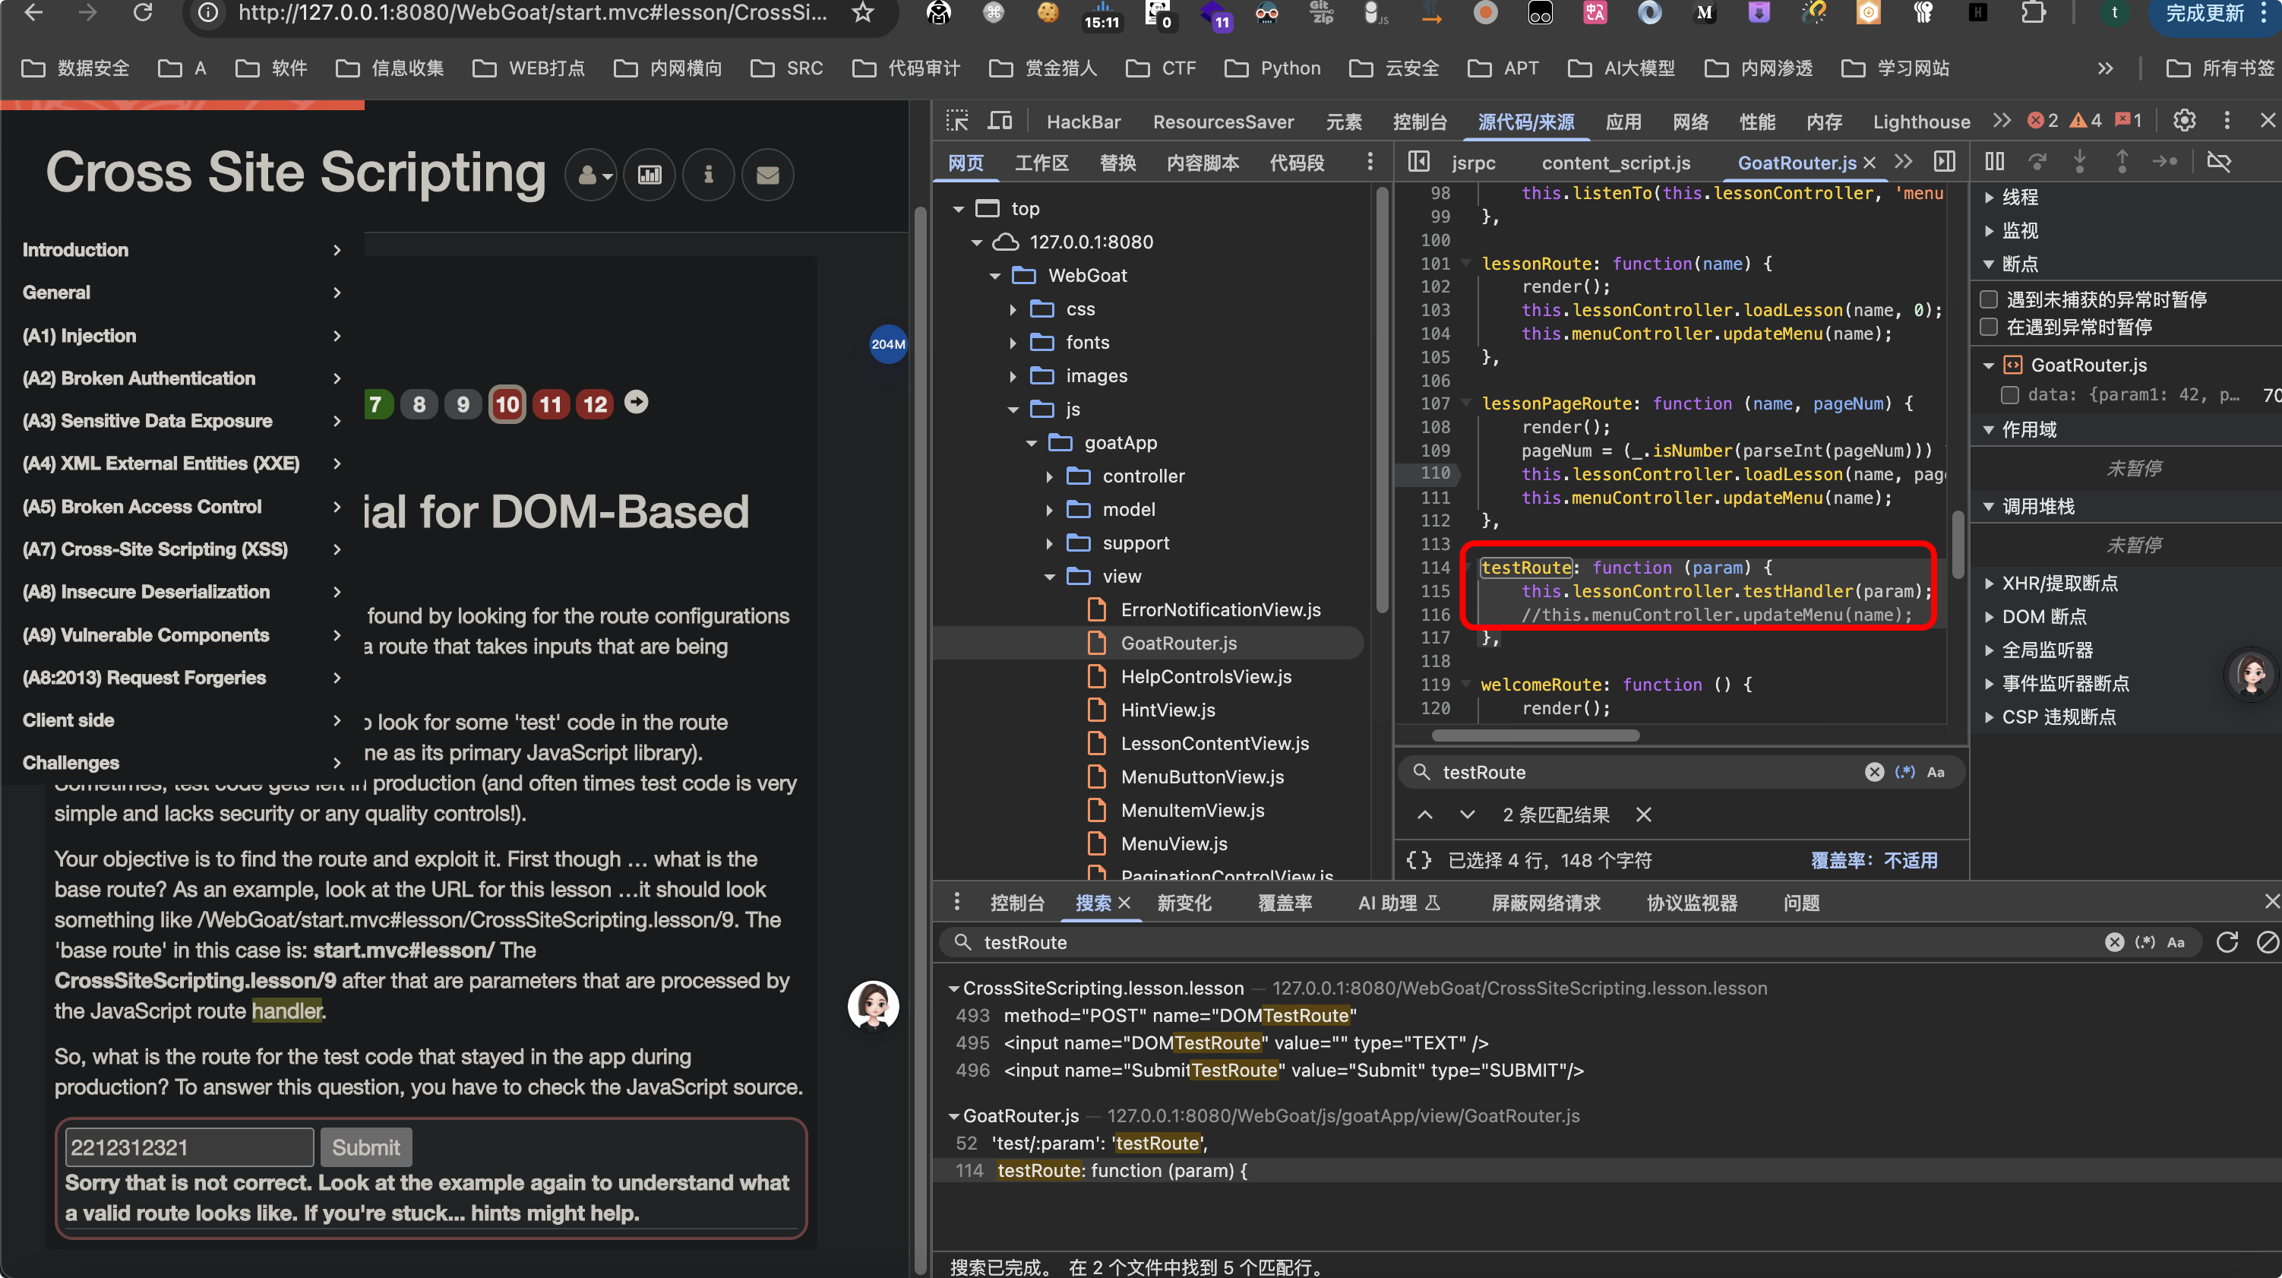Enable pause on caught exceptions checkbox
Screen dimensions: 2282x1278
pyautogui.click(x=1989, y=327)
